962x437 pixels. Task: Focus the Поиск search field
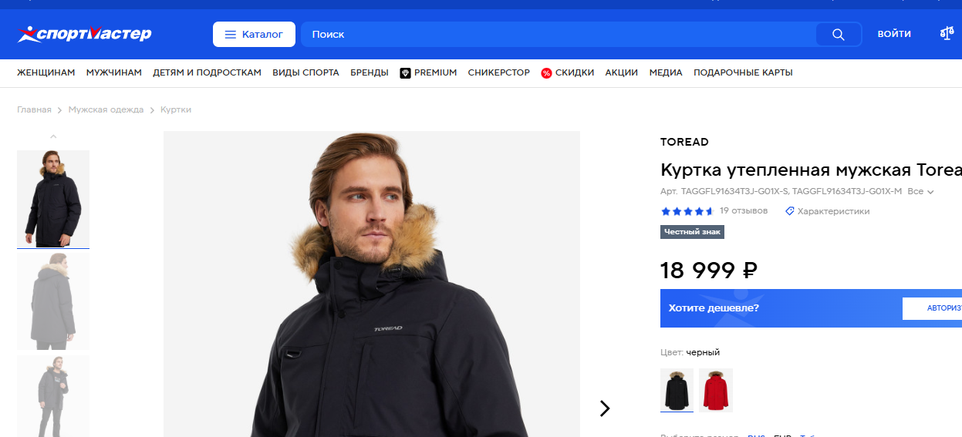point(555,35)
